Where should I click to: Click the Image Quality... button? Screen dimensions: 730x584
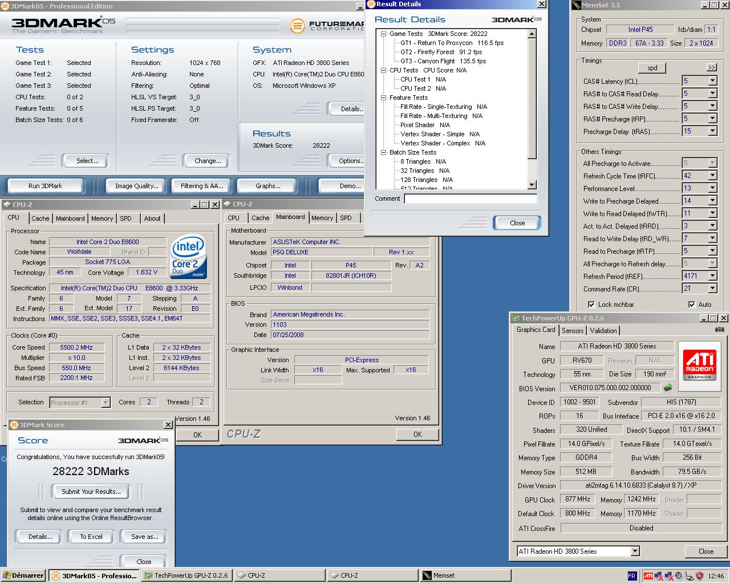[137, 186]
